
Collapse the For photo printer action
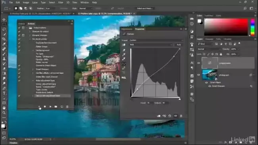click(x=30, y=39)
